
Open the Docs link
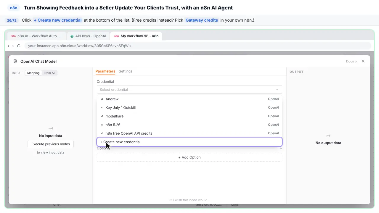351,61
